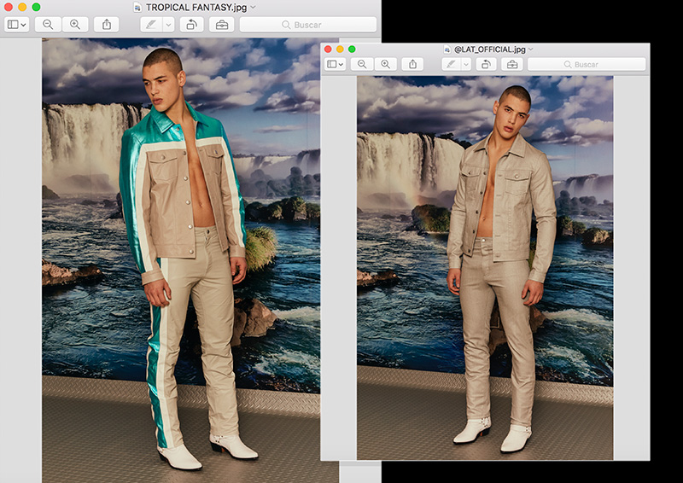Open sidebar view menu in TROPICAL FANTASY.jpg window
The image size is (683, 483).
tap(17, 25)
